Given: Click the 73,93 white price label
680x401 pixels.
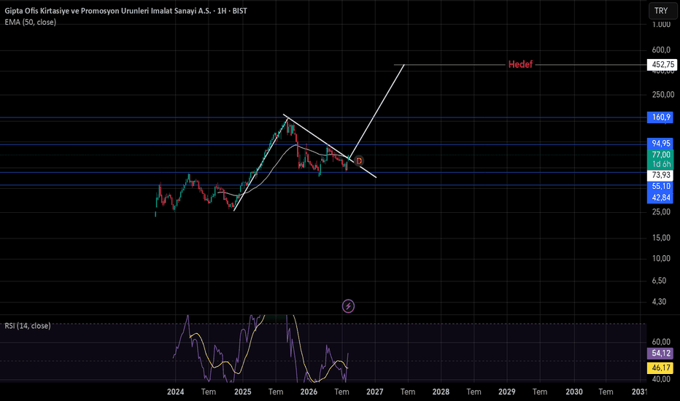Looking at the screenshot, I should (x=660, y=175).
